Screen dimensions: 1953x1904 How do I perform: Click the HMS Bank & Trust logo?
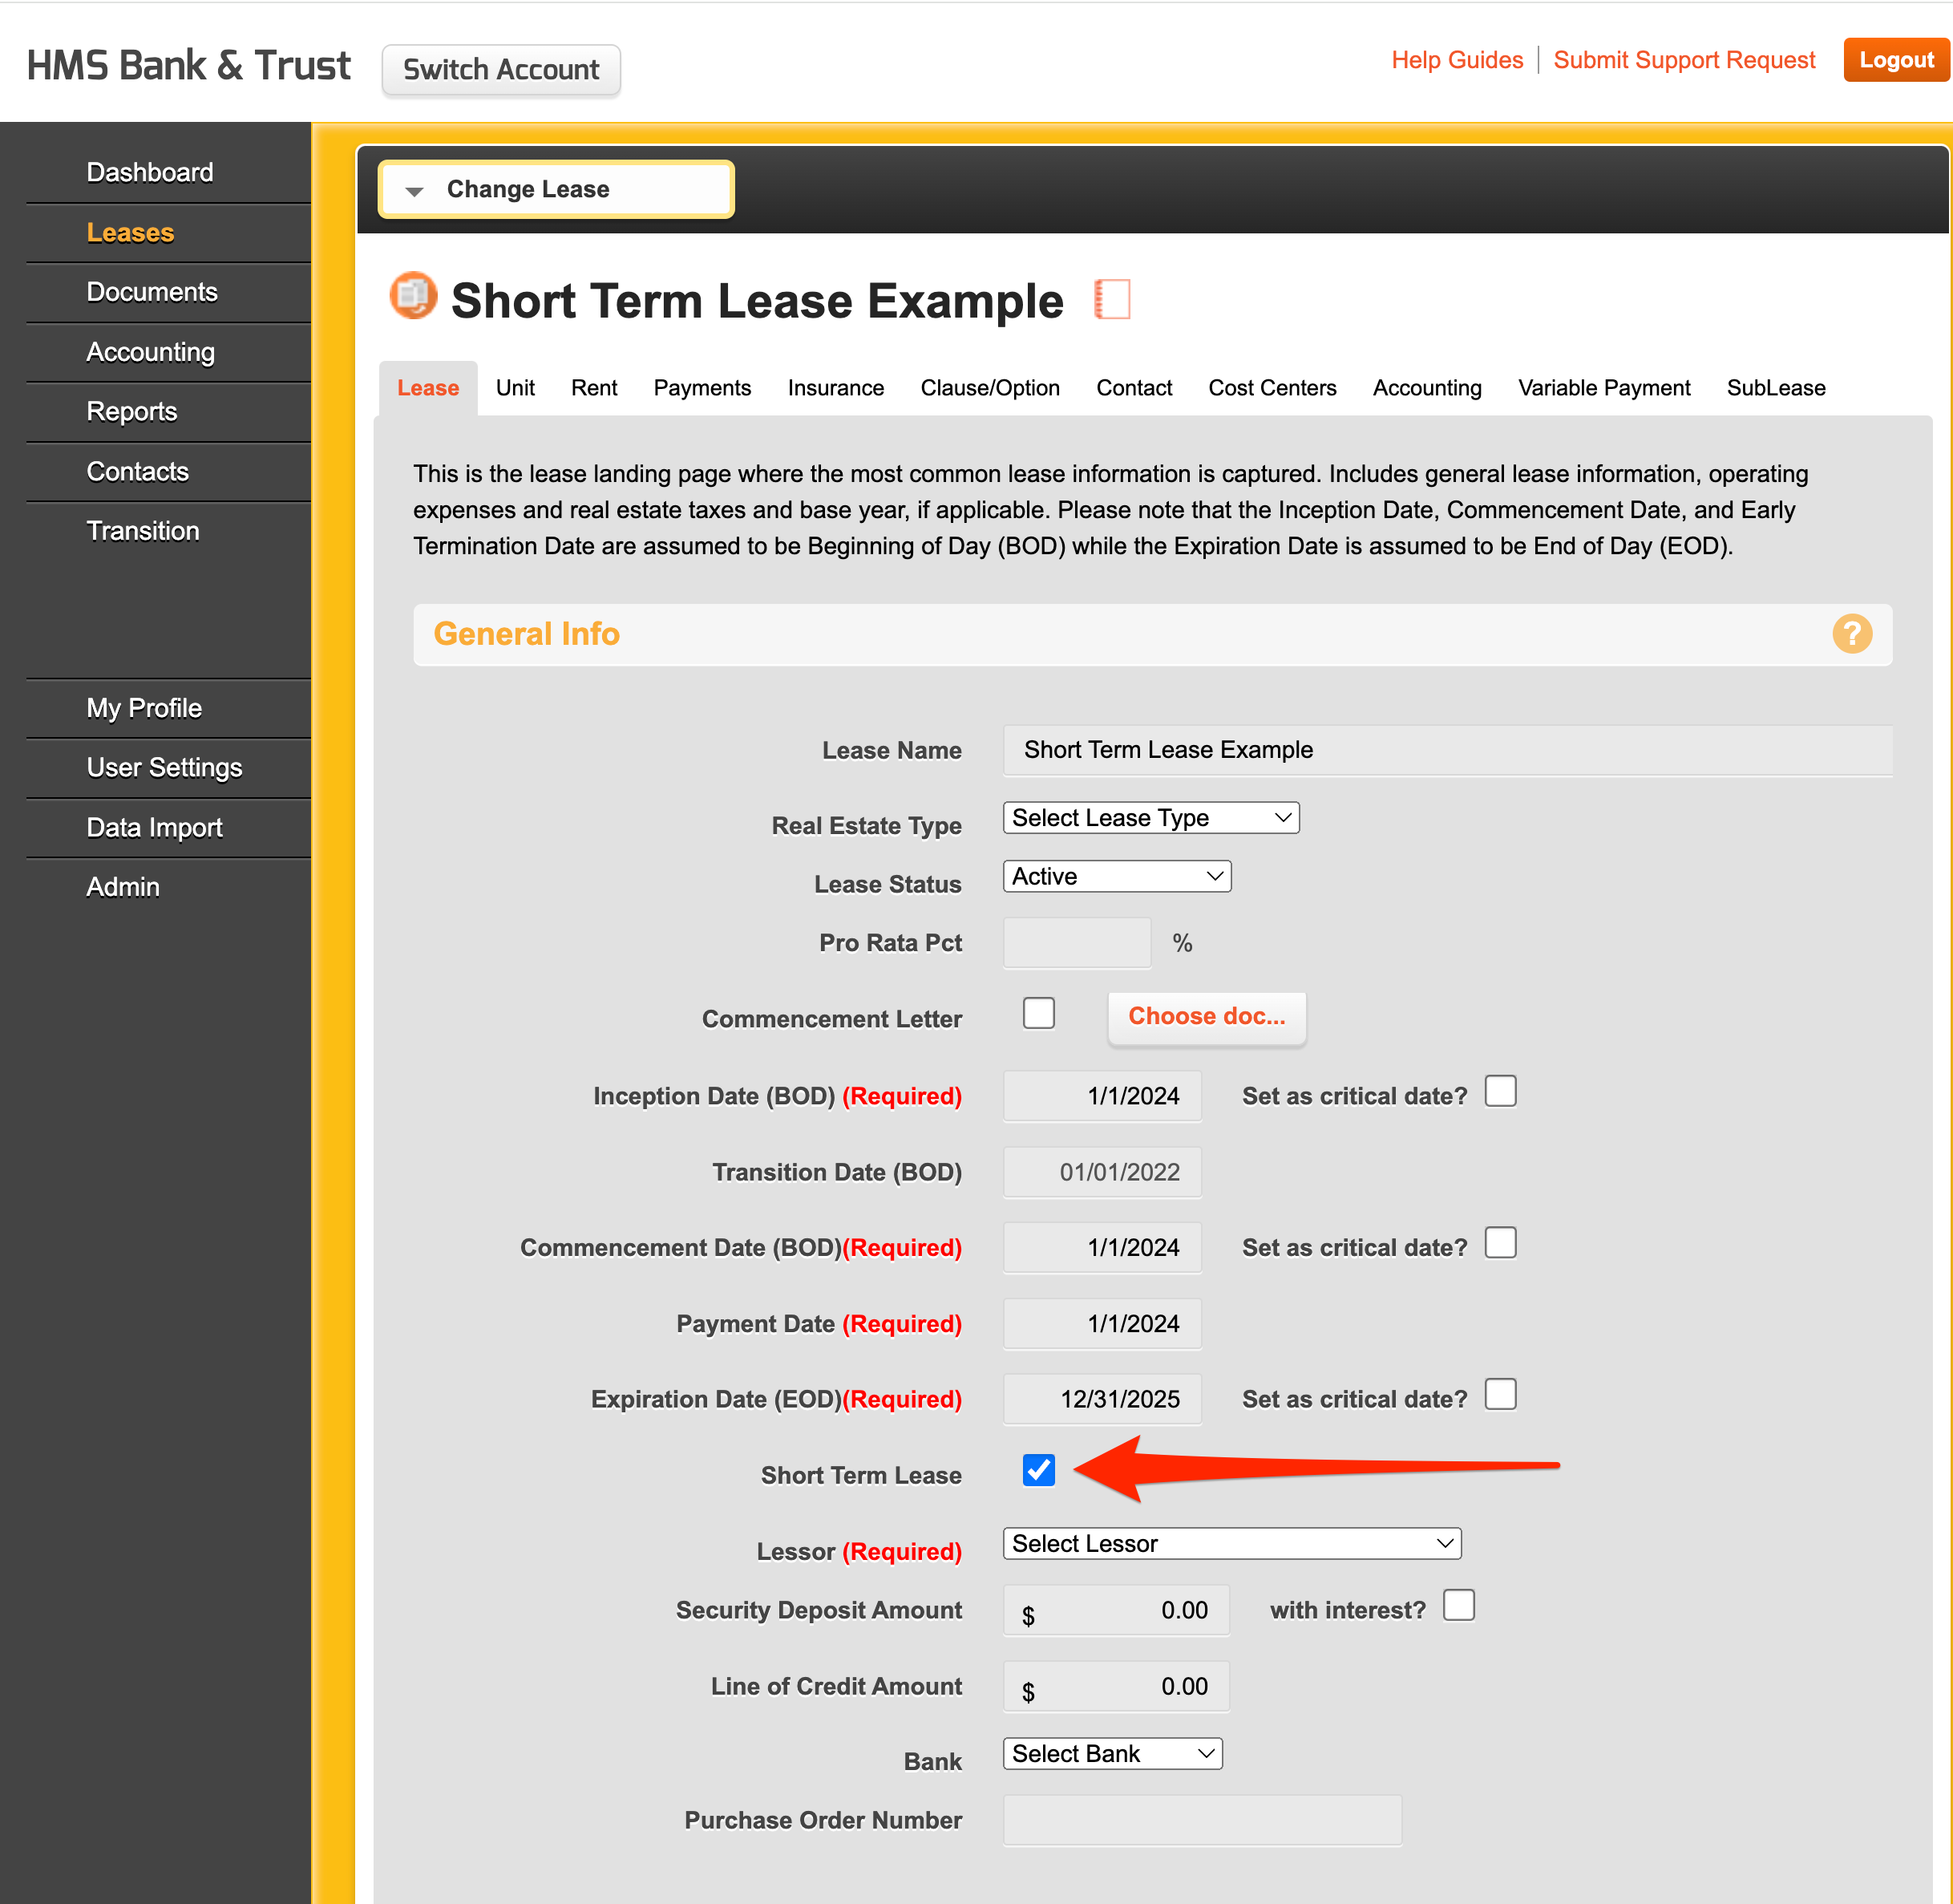(189, 66)
